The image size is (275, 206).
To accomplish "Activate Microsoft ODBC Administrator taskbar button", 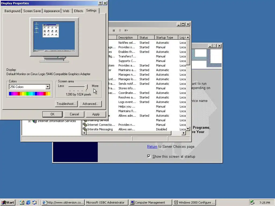I will [107, 203].
